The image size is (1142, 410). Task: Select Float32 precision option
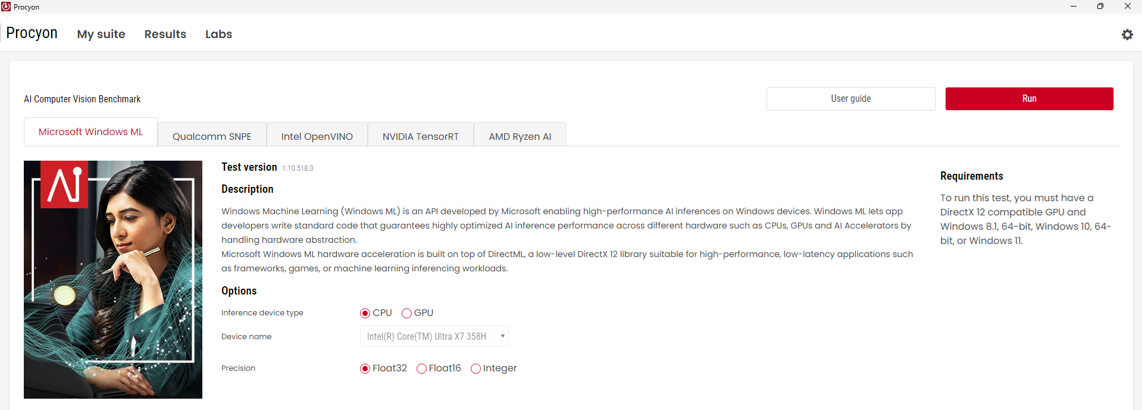(365, 368)
